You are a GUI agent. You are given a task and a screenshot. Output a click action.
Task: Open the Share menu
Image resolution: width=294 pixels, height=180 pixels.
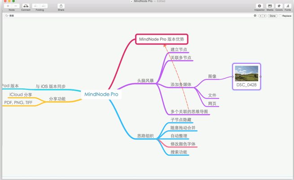pyautogui.click(x=61, y=6)
